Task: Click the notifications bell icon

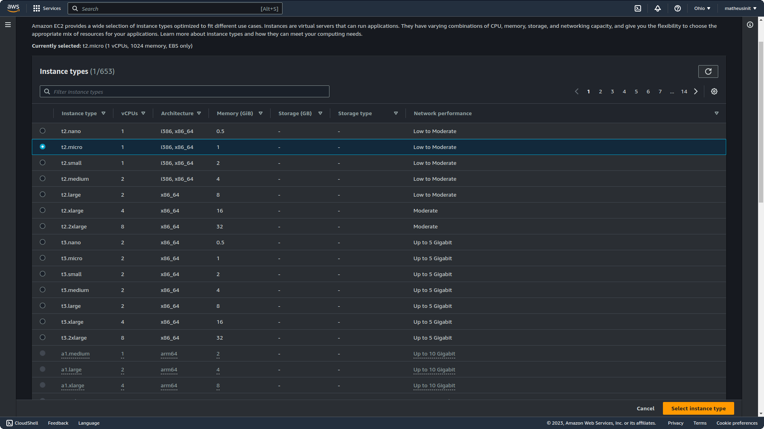Action: 657,8
